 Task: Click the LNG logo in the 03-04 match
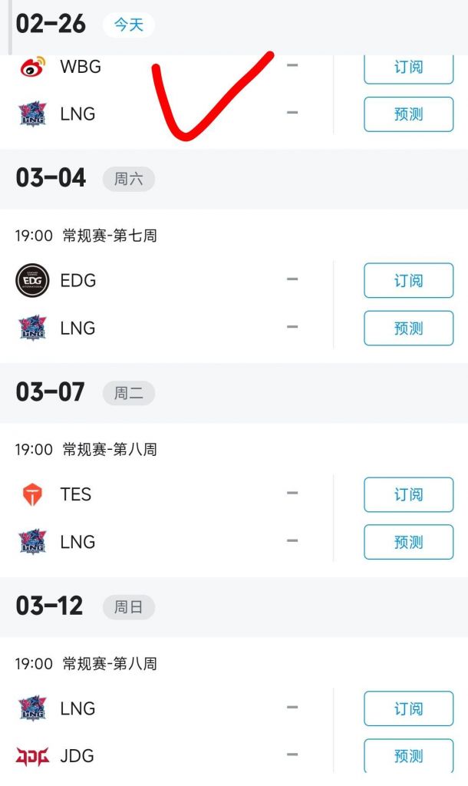click(31, 328)
